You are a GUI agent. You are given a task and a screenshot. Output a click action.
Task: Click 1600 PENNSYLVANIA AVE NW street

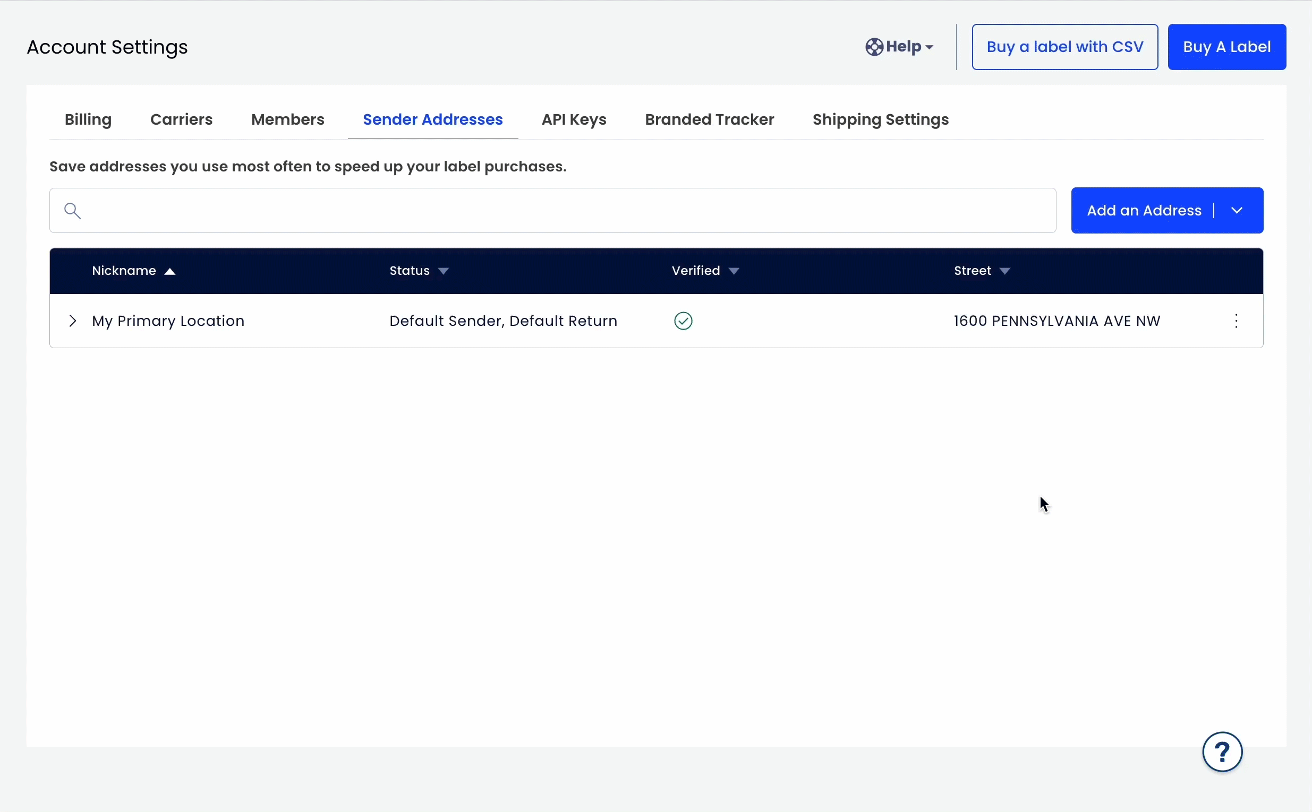point(1057,321)
